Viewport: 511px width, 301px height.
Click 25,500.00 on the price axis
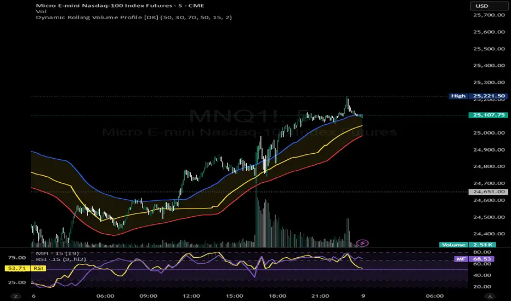click(489, 49)
